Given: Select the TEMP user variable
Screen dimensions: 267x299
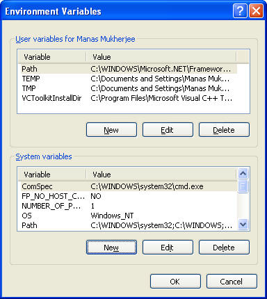Looking at the screenshot, I should point(129,79).
